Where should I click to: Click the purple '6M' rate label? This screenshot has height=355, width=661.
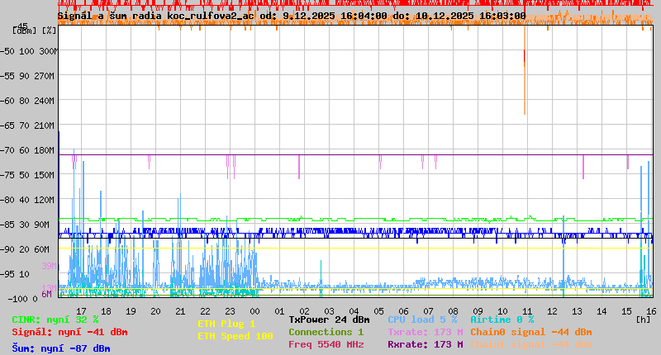tap(46, 294)
